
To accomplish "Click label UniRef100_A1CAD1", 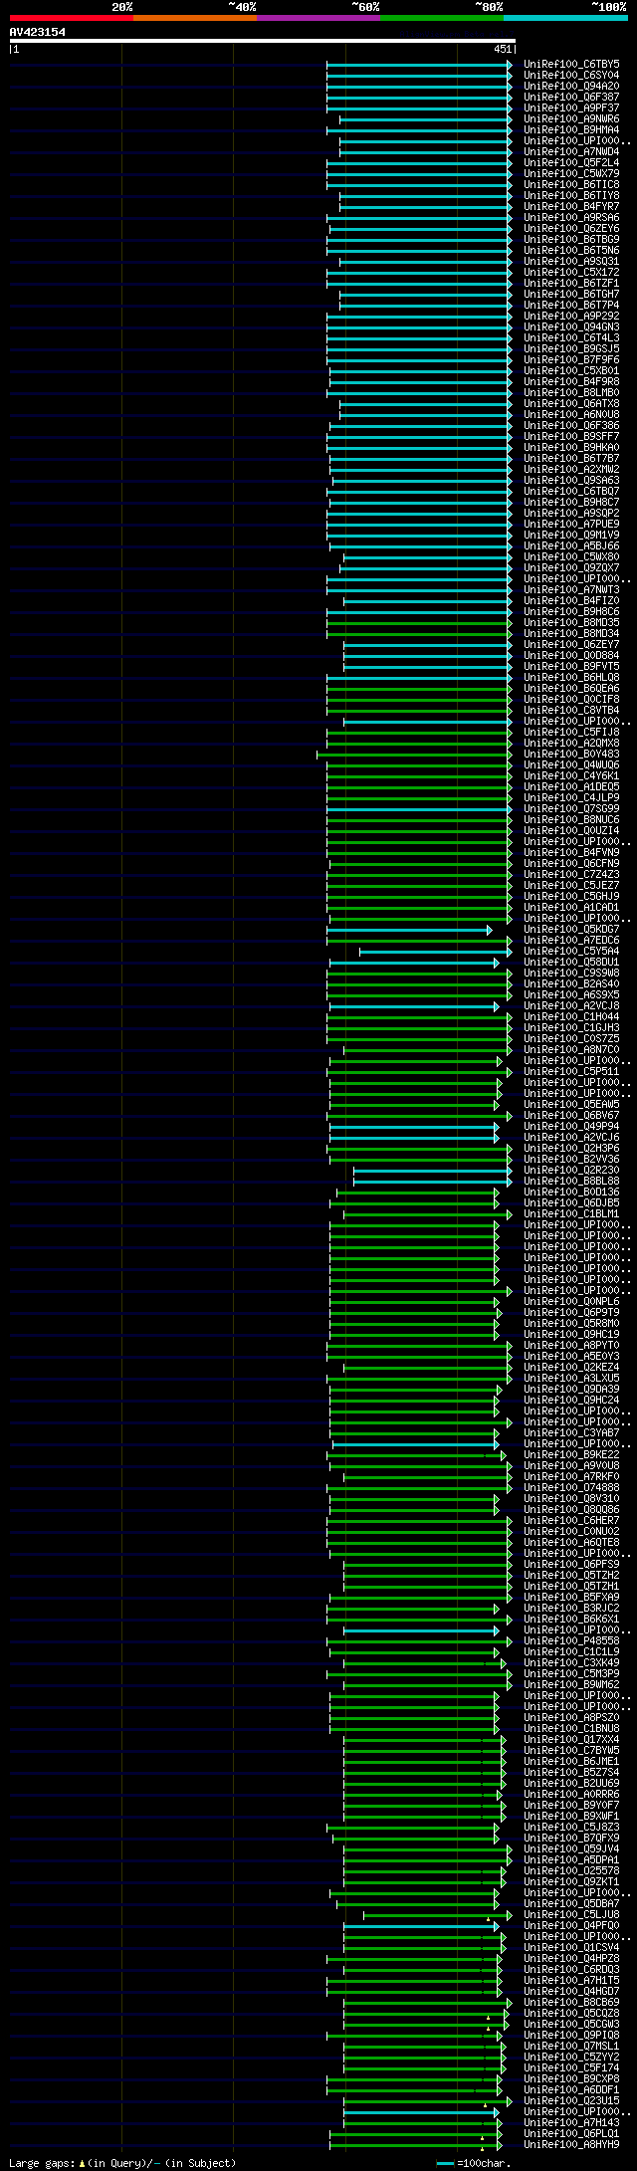I will pyautogui.click(x=571, y=907).
